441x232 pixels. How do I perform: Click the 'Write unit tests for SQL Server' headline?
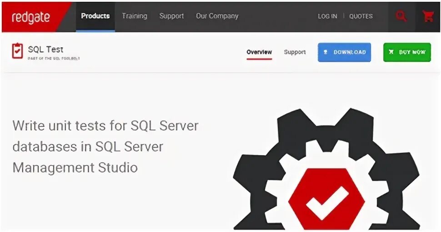105,146
